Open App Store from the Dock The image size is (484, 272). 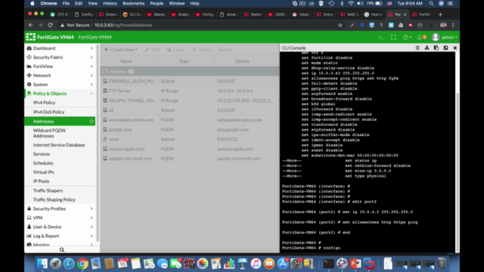(282, 264)
